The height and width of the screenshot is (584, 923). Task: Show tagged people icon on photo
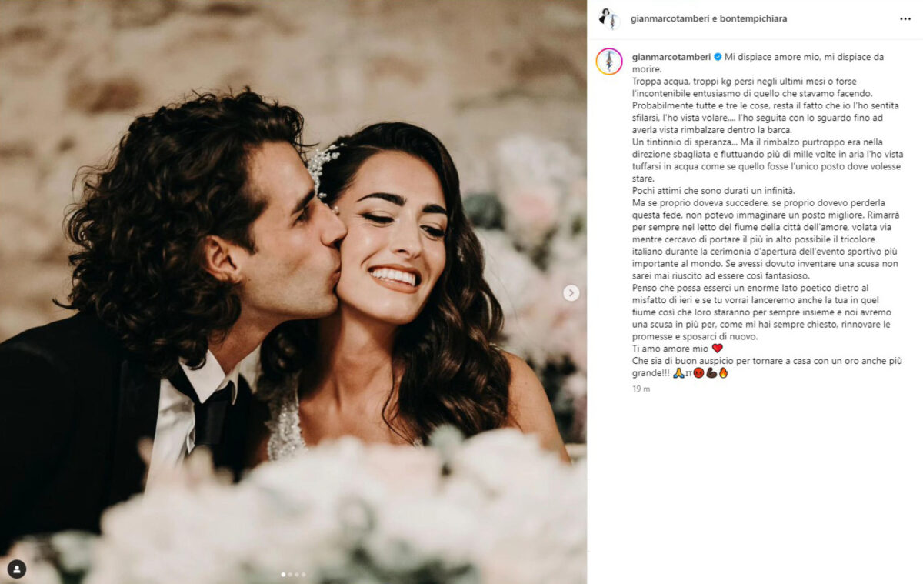[16, 569]
